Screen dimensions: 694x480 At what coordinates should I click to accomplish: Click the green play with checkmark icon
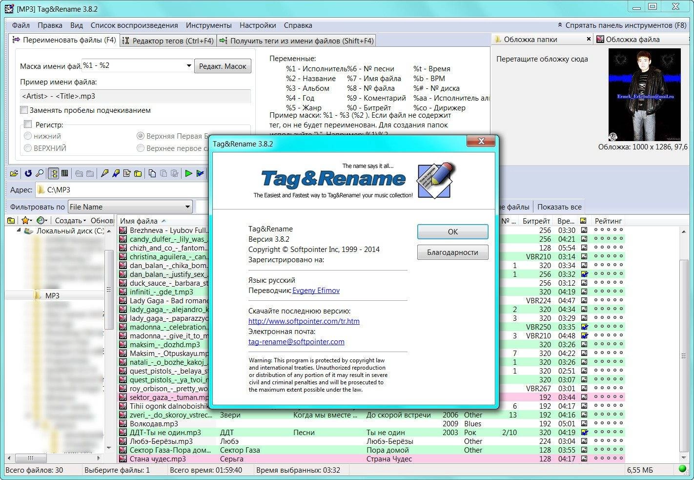[x=200, y=173]
